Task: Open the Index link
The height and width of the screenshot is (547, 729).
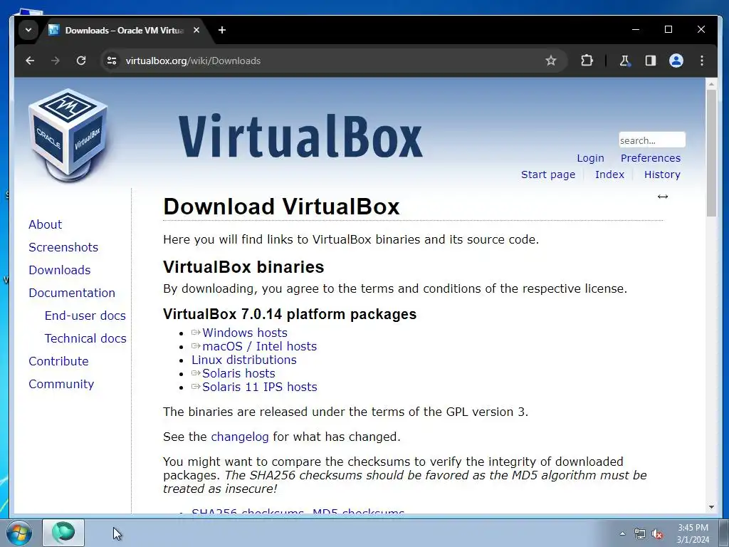Action: (609, 174)
